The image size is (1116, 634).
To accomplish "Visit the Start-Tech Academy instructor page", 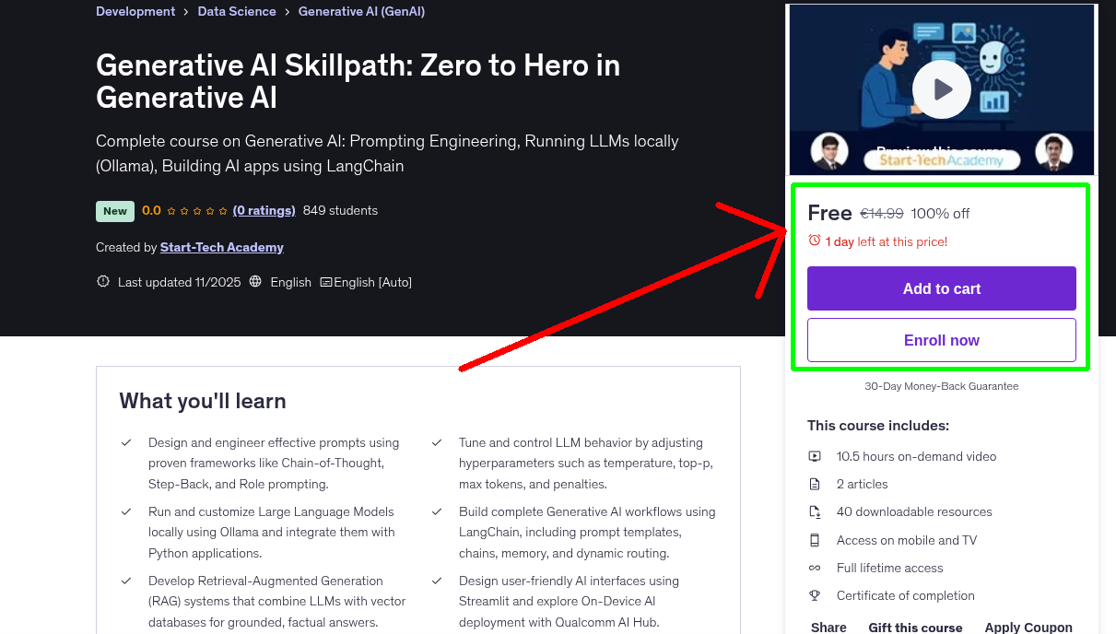I will [x=221, y=247].
